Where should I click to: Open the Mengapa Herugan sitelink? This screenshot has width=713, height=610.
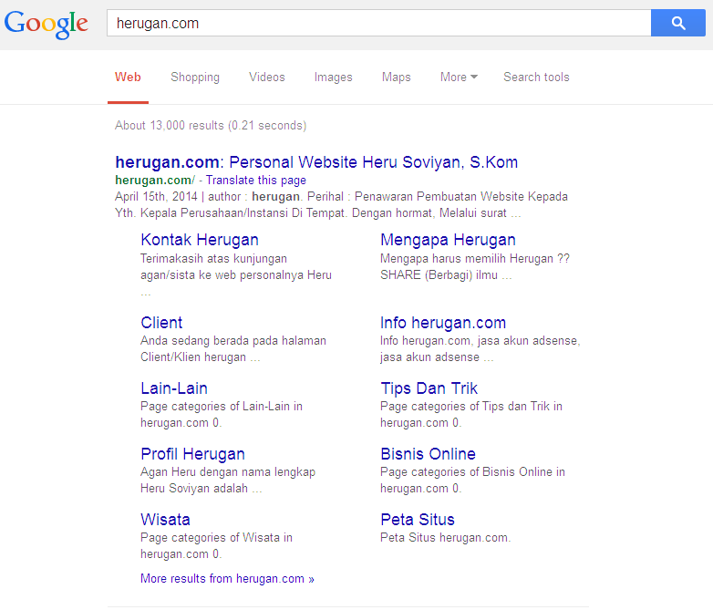point(448,240)
